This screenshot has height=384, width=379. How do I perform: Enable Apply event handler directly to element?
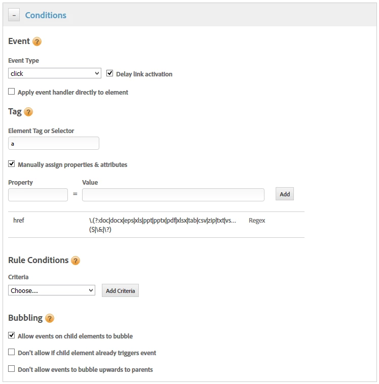(12, 92)
